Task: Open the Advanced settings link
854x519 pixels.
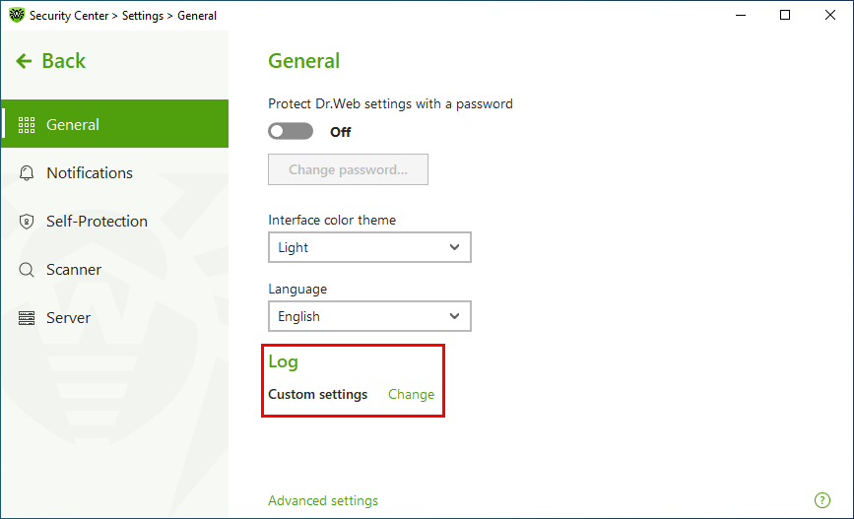Action: [323, 500]
